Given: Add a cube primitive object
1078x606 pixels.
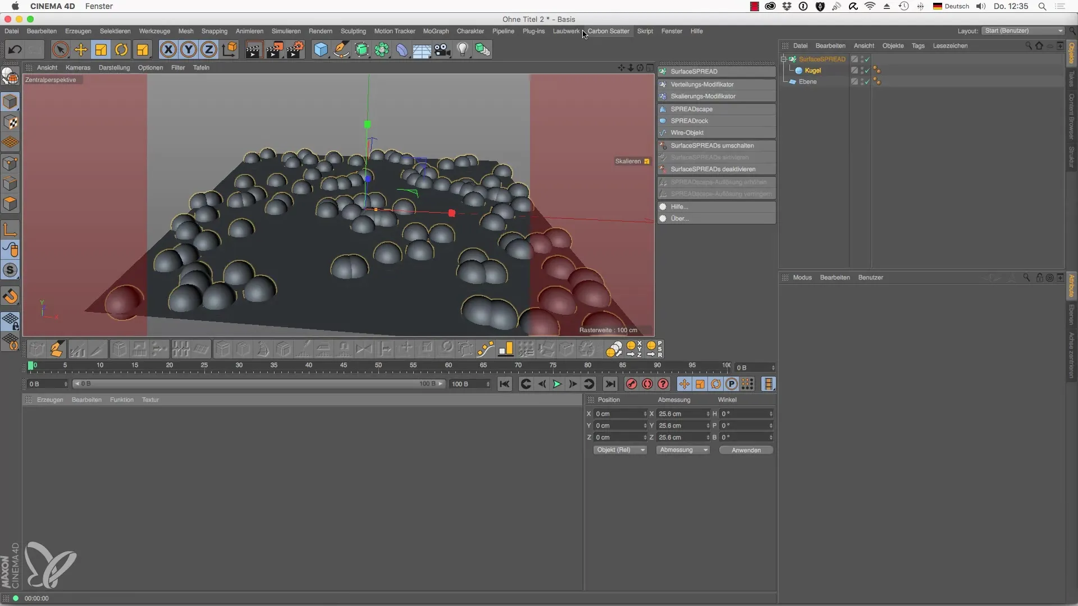Looking at the screenshot, I should (321, 50).
